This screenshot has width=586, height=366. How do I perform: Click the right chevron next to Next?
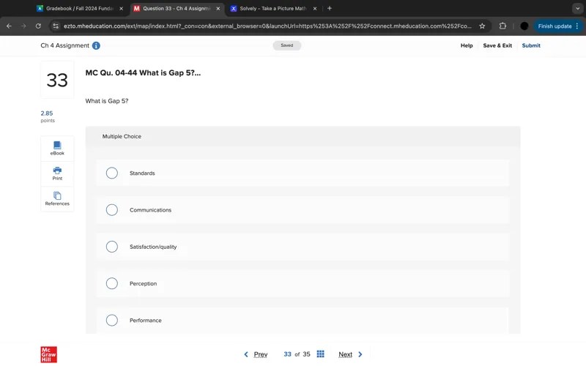point(360,354)
